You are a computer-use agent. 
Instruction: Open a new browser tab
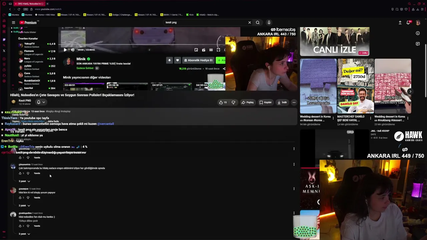(47, 4)
